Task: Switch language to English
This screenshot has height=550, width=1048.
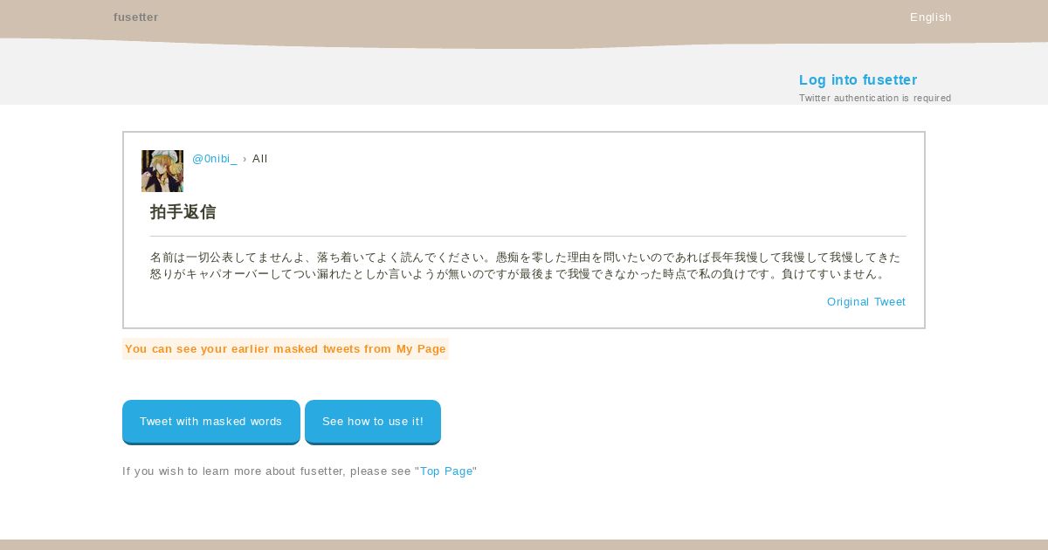Action: pos(930,17)
